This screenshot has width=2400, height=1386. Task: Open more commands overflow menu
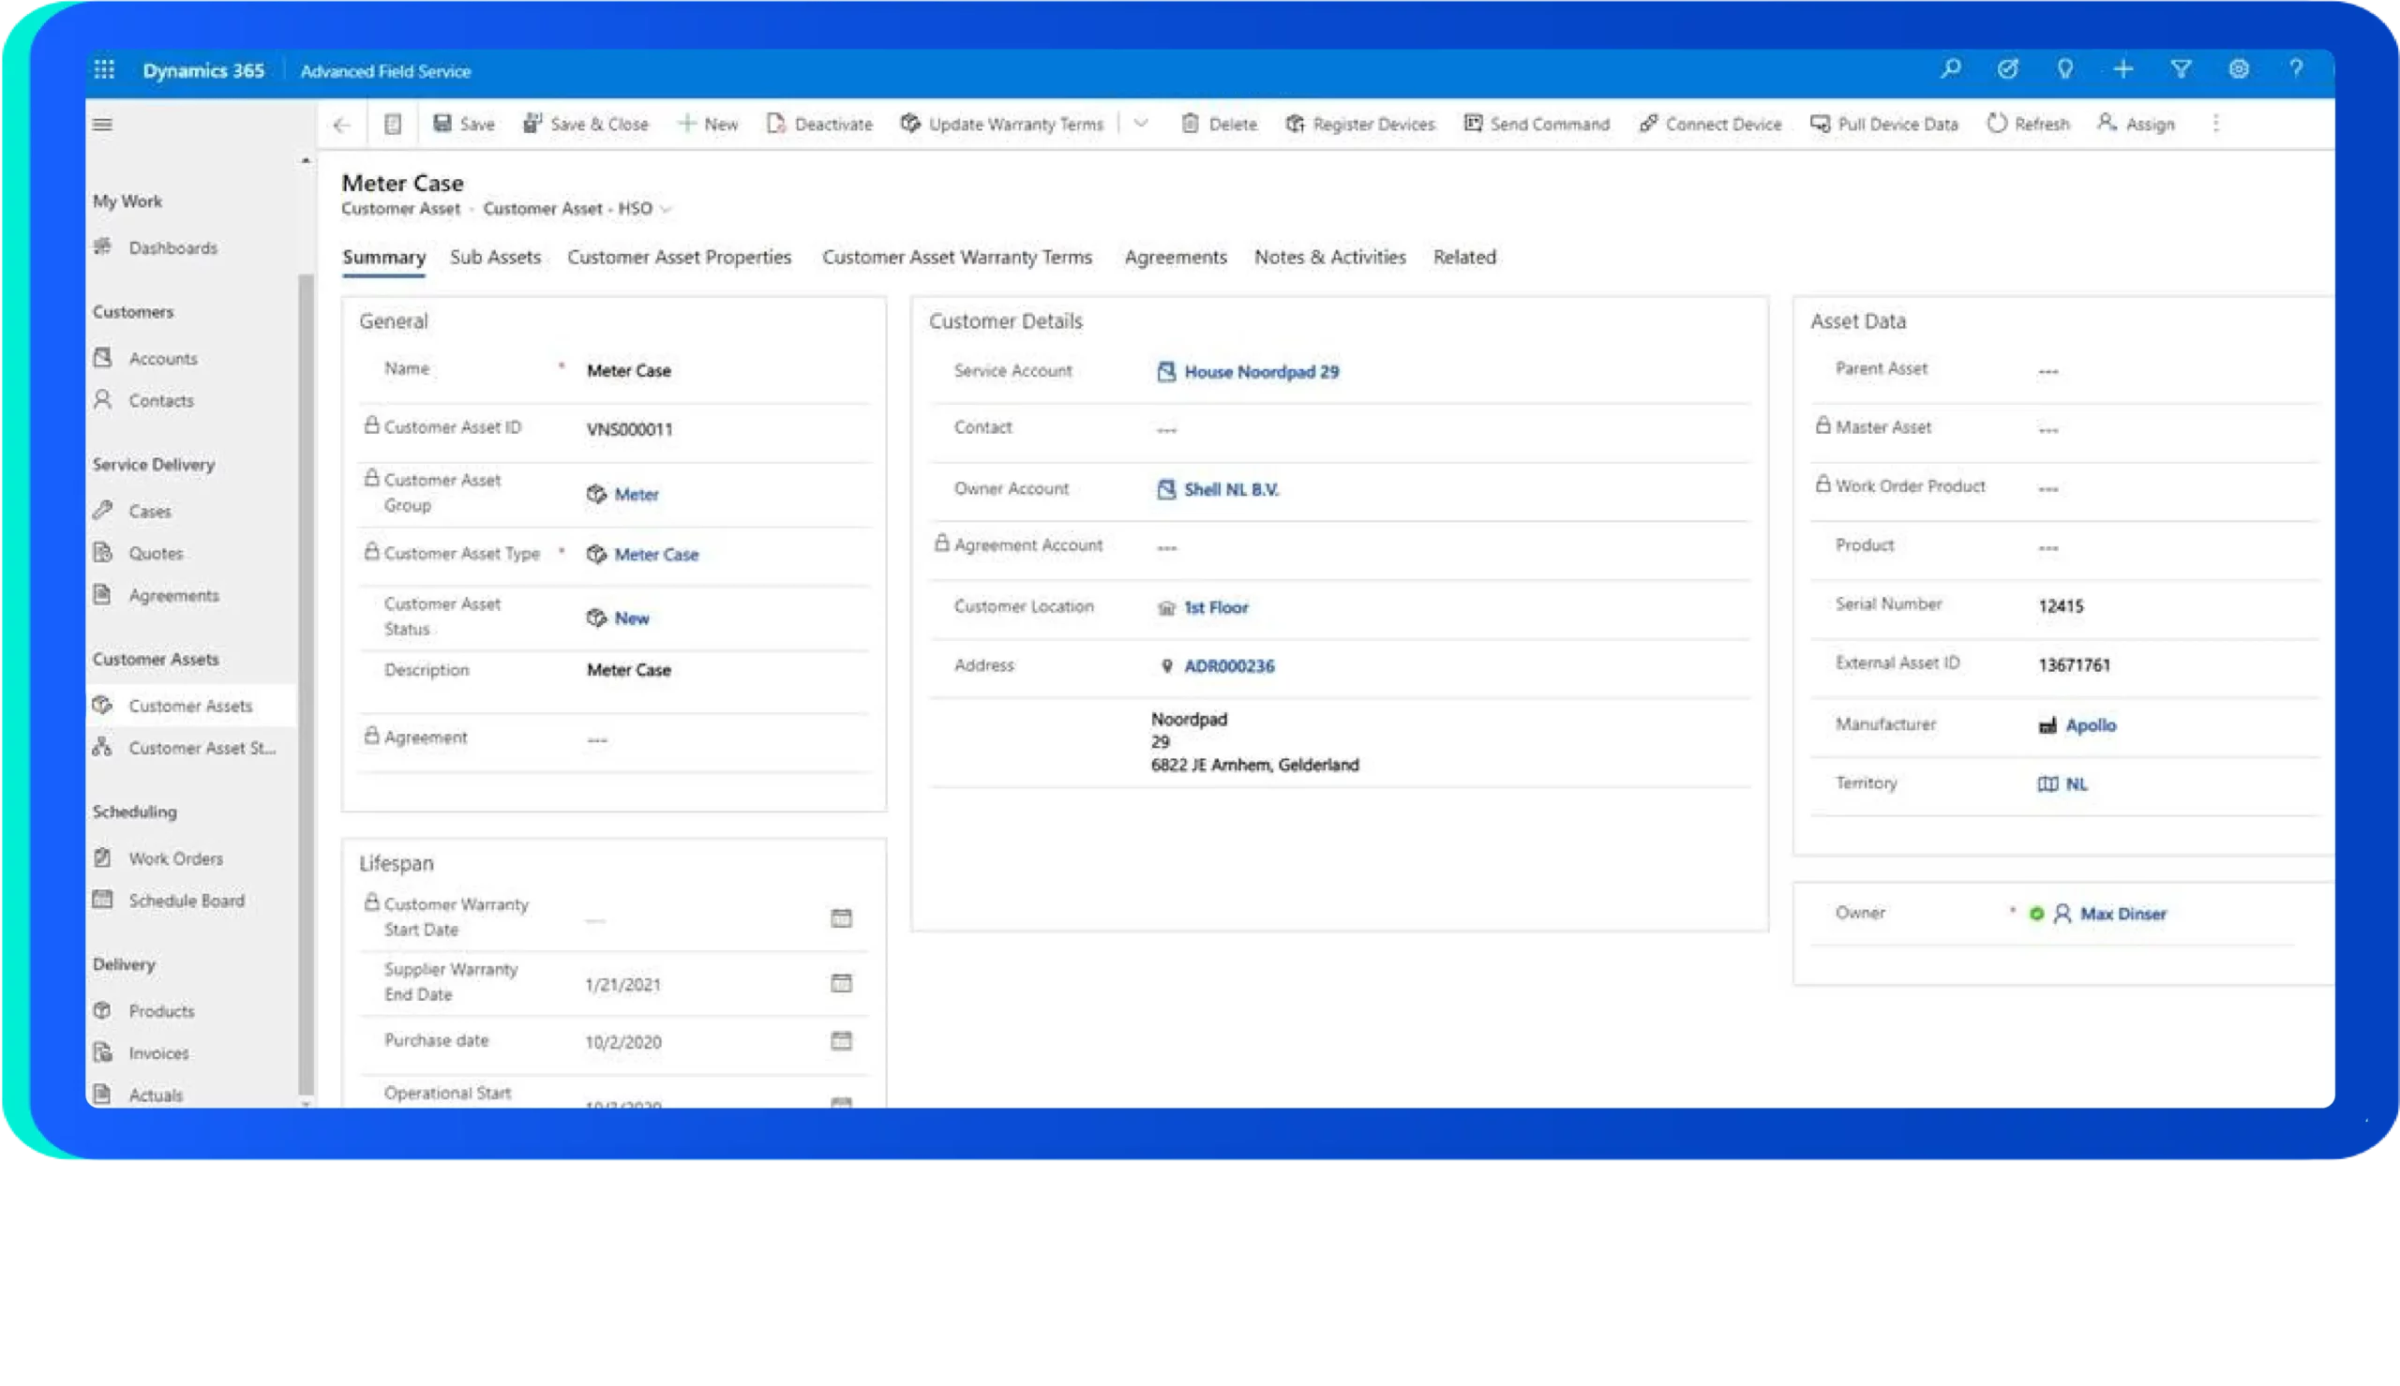[x=2216, y=124]
